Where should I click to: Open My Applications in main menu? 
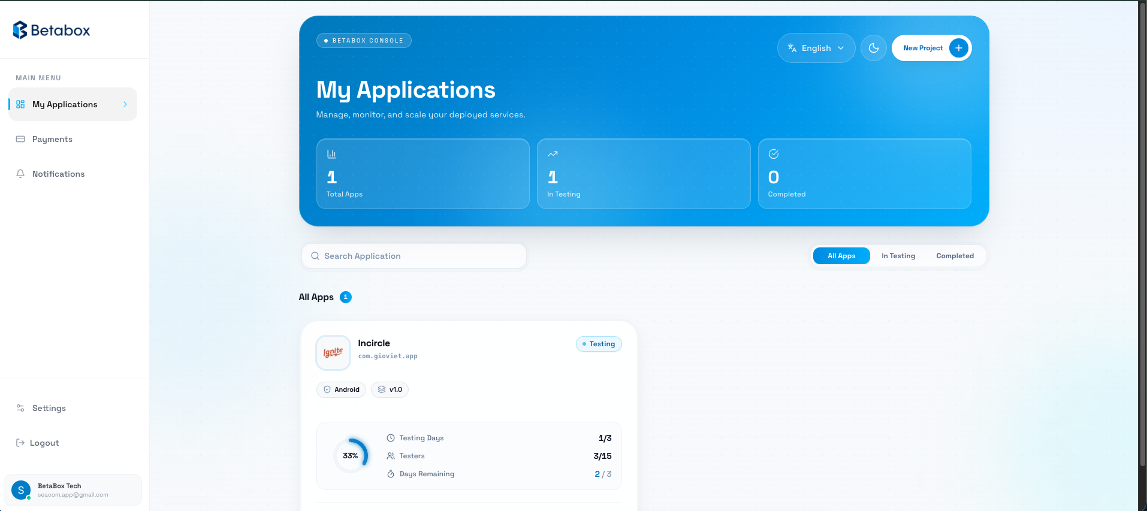73,104
